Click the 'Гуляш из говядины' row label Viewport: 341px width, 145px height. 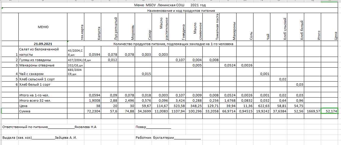tap(43, 60)
